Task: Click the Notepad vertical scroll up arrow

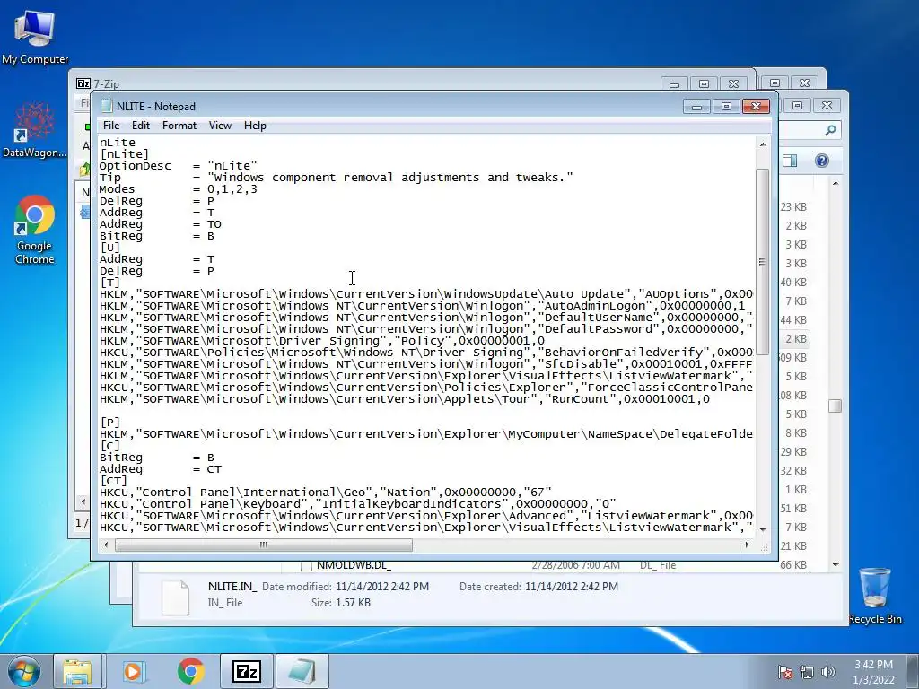Action: [x=763, y=144]
